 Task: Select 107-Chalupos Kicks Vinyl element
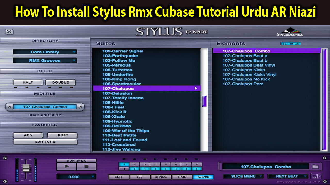pos(250,75)
